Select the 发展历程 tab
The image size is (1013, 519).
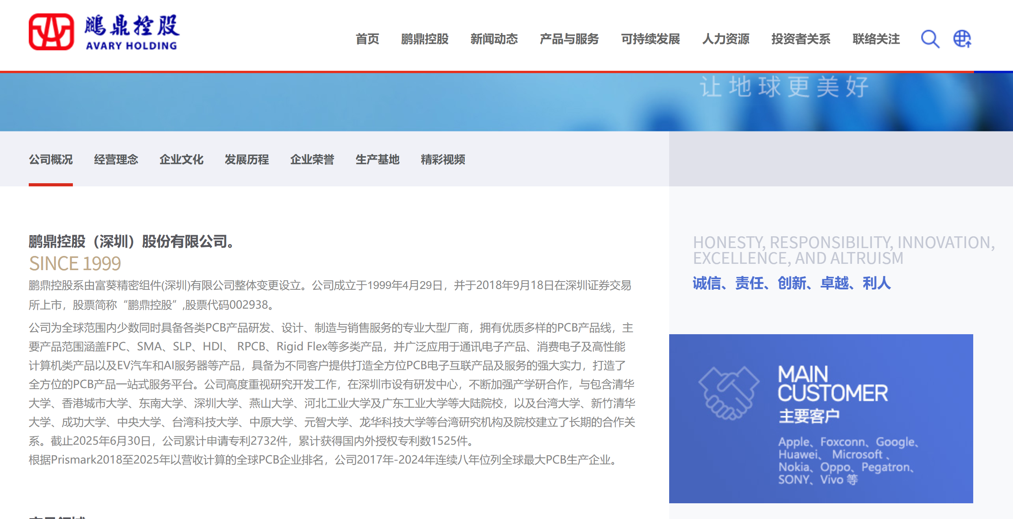click(x=247, y=159)
